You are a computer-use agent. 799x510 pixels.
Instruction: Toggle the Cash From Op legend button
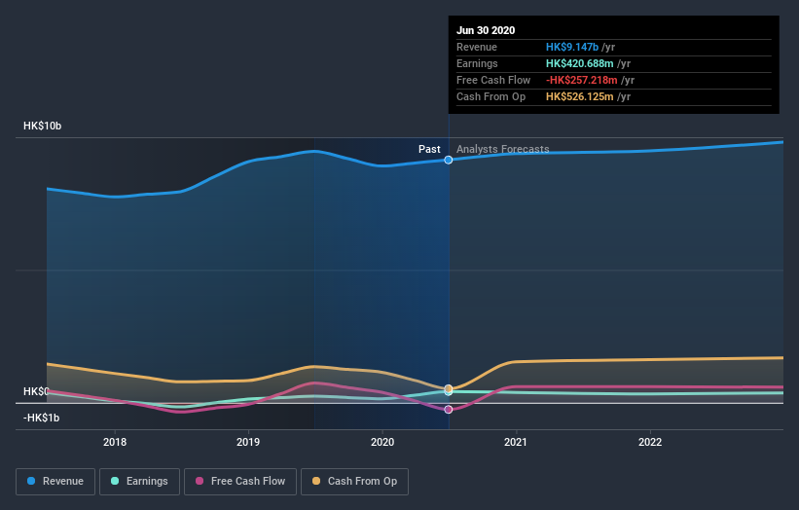354,482
